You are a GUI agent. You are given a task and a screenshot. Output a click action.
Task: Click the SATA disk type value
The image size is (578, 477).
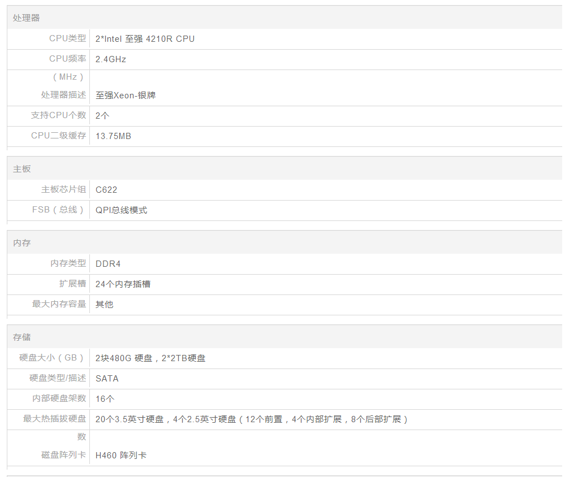[x=107, y=378]
